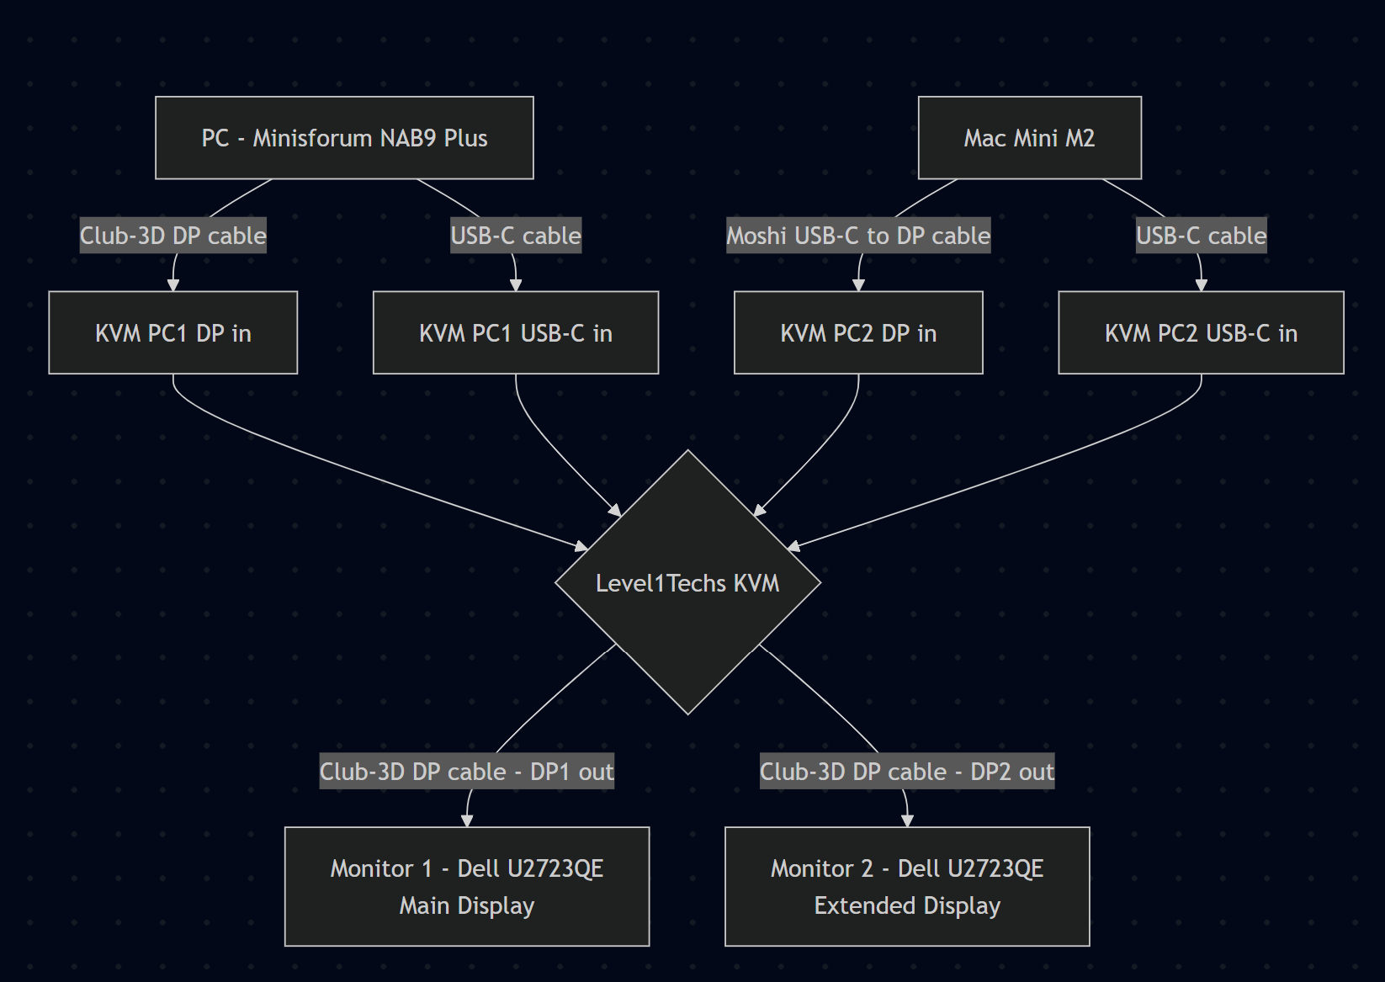This screenshot has height=982, width=1385.
Task: Click the Level1Techs KVM diamond node
Action: [687, 582]
